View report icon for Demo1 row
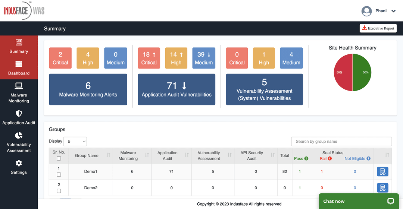 (382, 171)
